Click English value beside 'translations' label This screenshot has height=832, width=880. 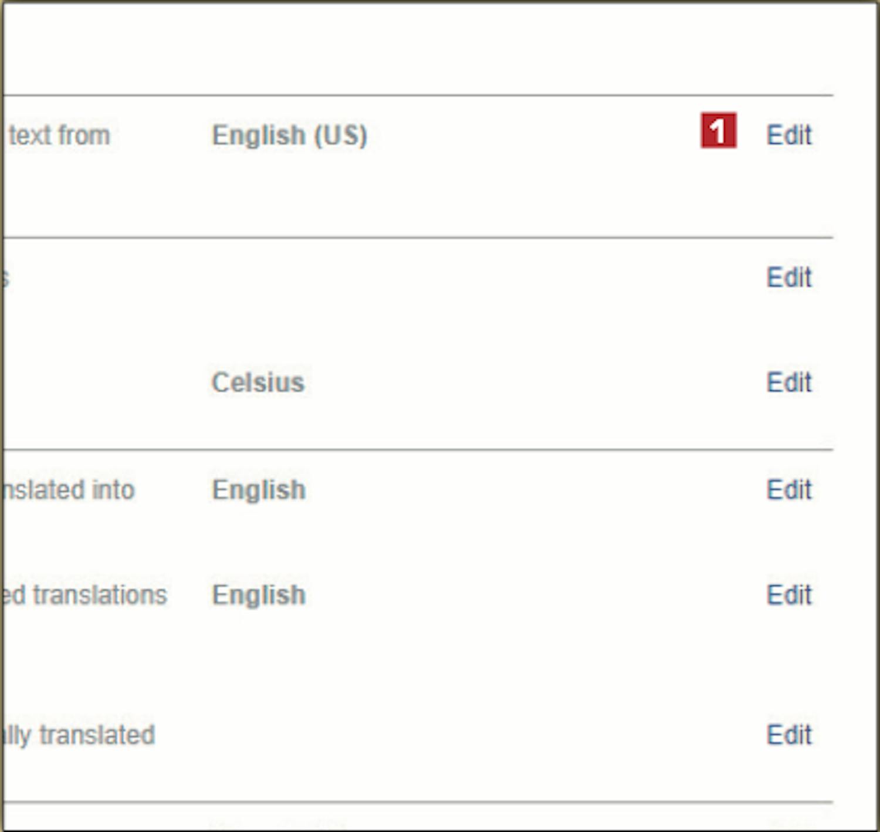coord(259,595)
